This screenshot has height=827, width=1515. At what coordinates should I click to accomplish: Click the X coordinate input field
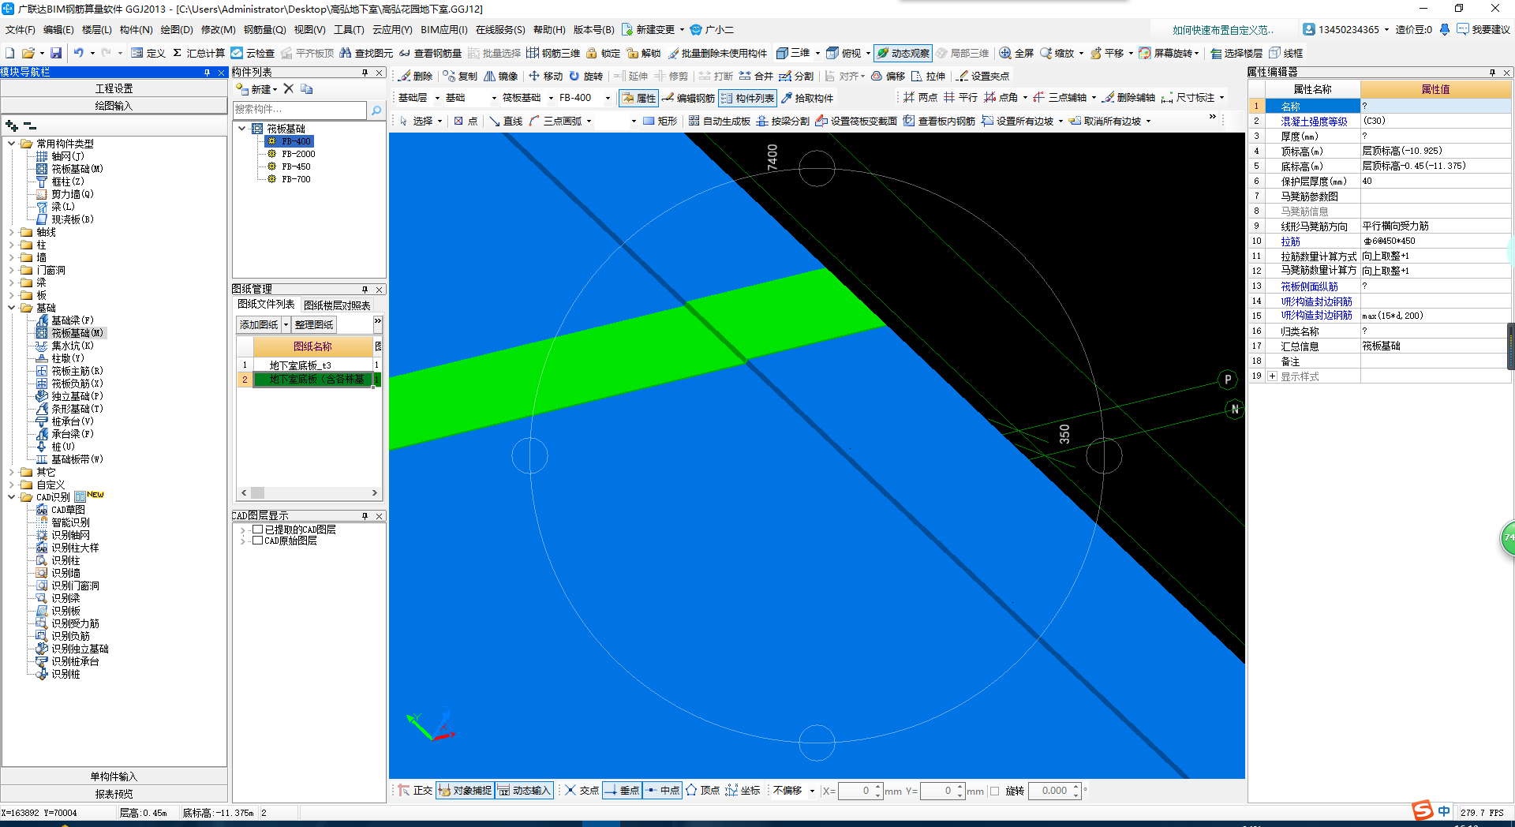[x=855, y=791]
